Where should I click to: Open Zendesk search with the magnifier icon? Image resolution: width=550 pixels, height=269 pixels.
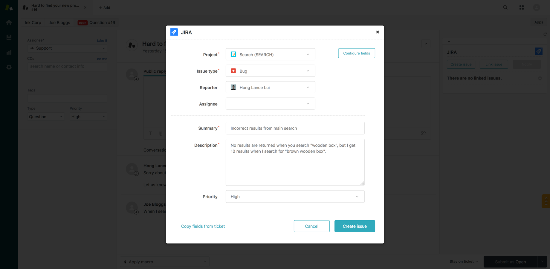(x=505, y=7)
